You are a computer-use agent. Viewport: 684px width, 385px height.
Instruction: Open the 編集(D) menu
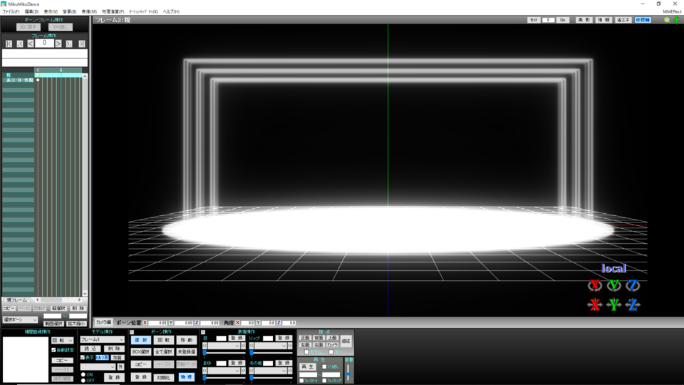tap(31, 12)
